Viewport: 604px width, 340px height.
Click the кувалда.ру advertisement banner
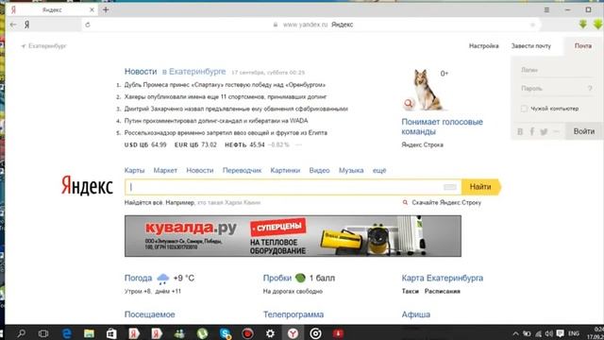click(x=293, y=236)
